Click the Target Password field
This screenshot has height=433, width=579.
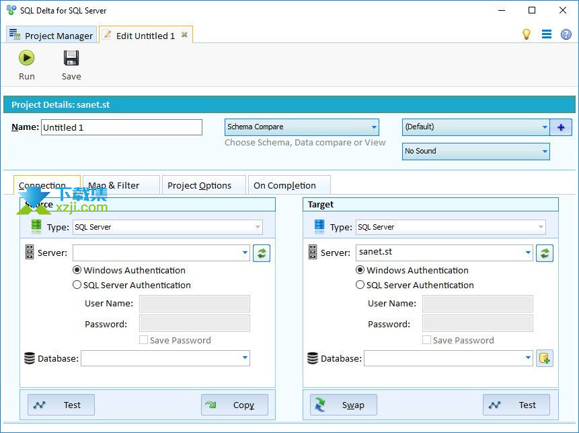478,323
